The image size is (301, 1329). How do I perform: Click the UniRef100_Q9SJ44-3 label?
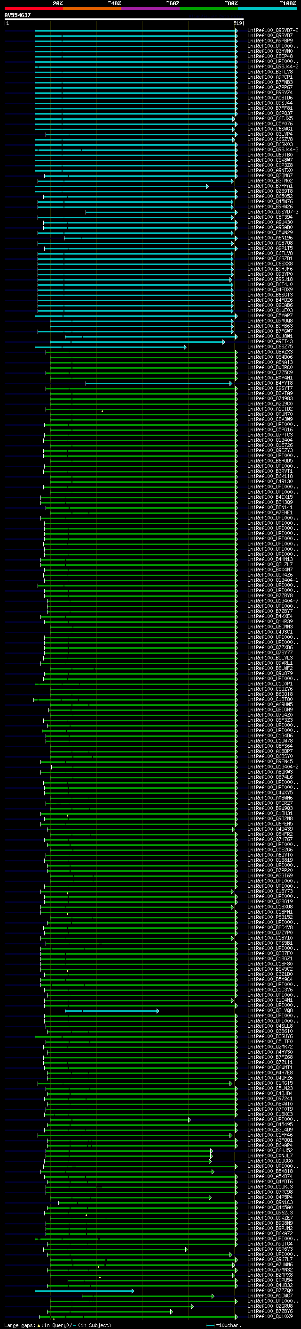point(273,149)
